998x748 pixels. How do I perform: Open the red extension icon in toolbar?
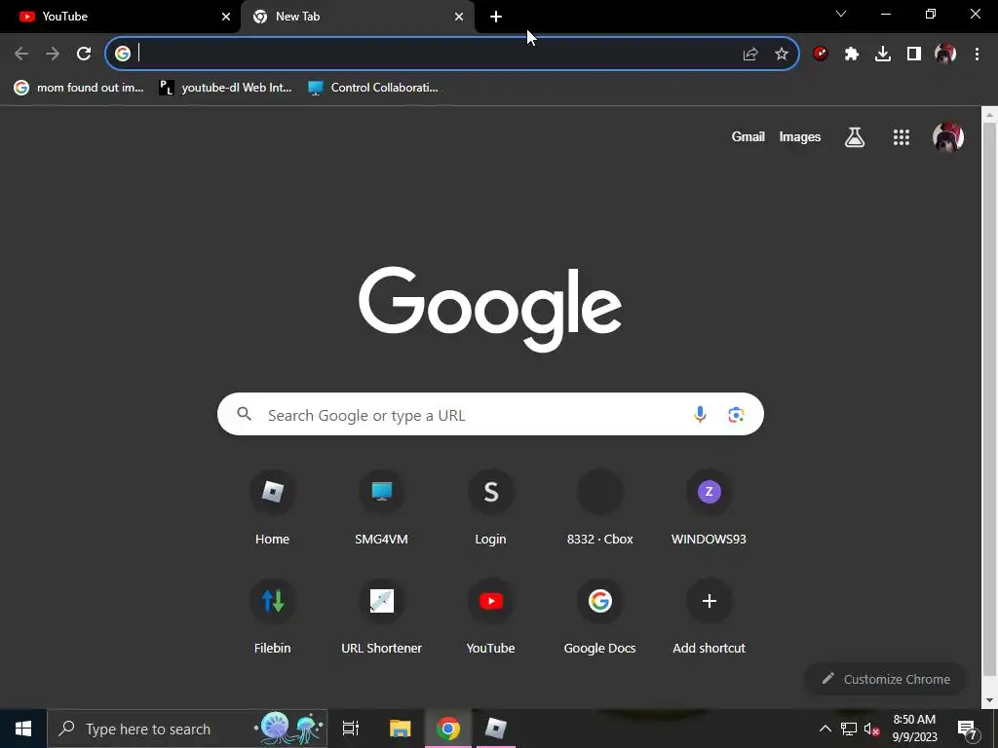(821, 55)
